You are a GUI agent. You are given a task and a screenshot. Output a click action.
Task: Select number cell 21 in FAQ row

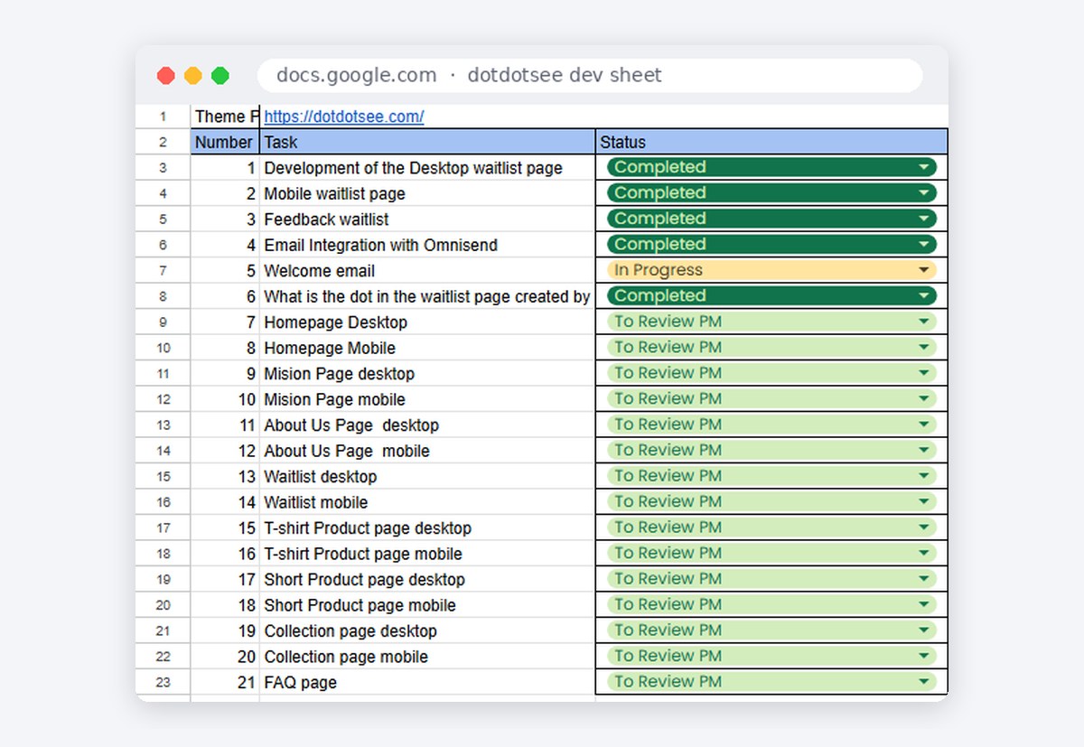[225, 683]
